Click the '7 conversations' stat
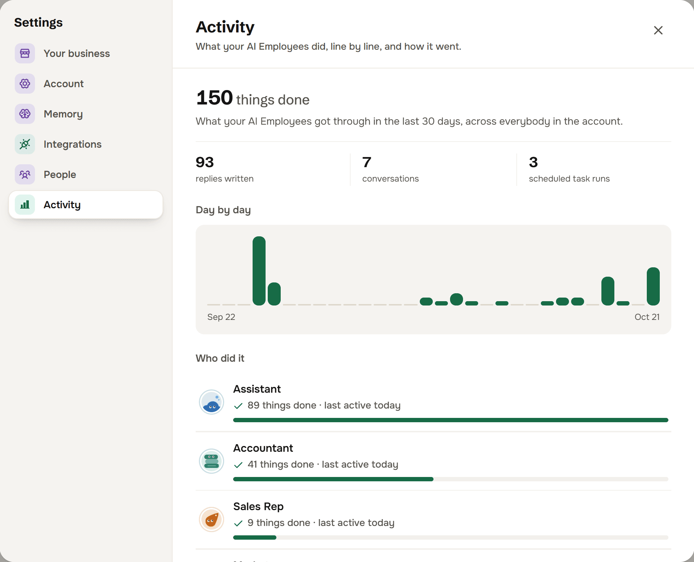The height and width of the screenshot is (562, 694). click(x=390, y=169)
